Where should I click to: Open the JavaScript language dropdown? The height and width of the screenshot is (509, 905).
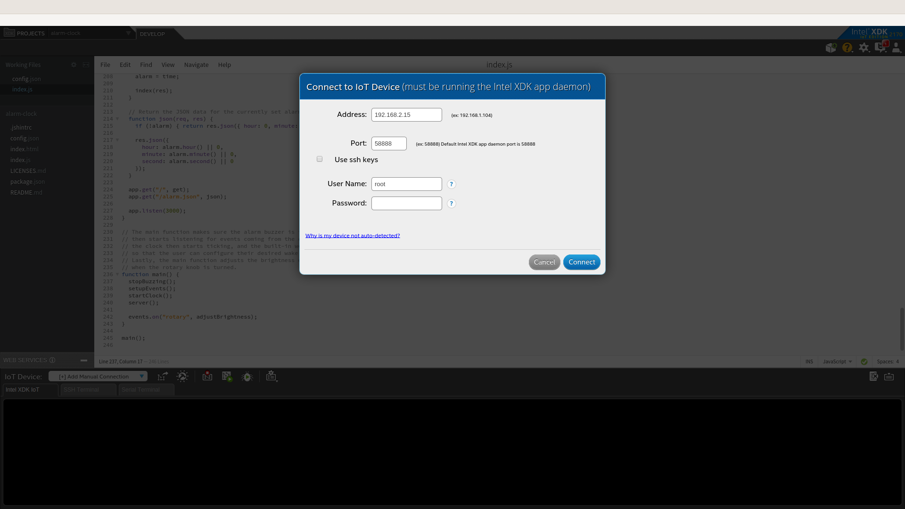(837, 361)
